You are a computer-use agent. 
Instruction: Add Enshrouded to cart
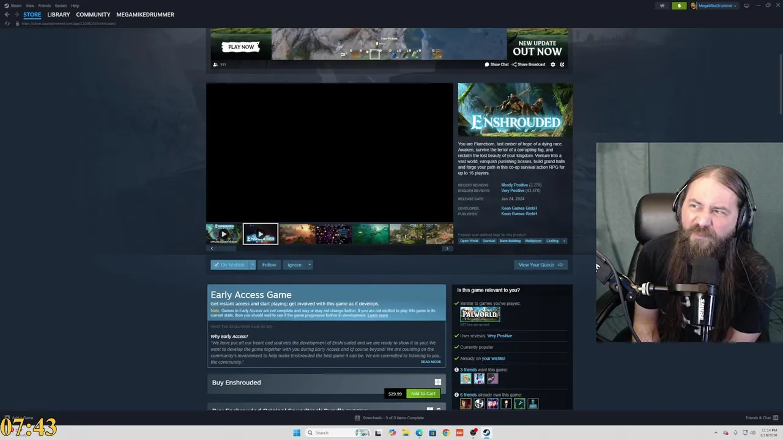[x=423, y=394]
